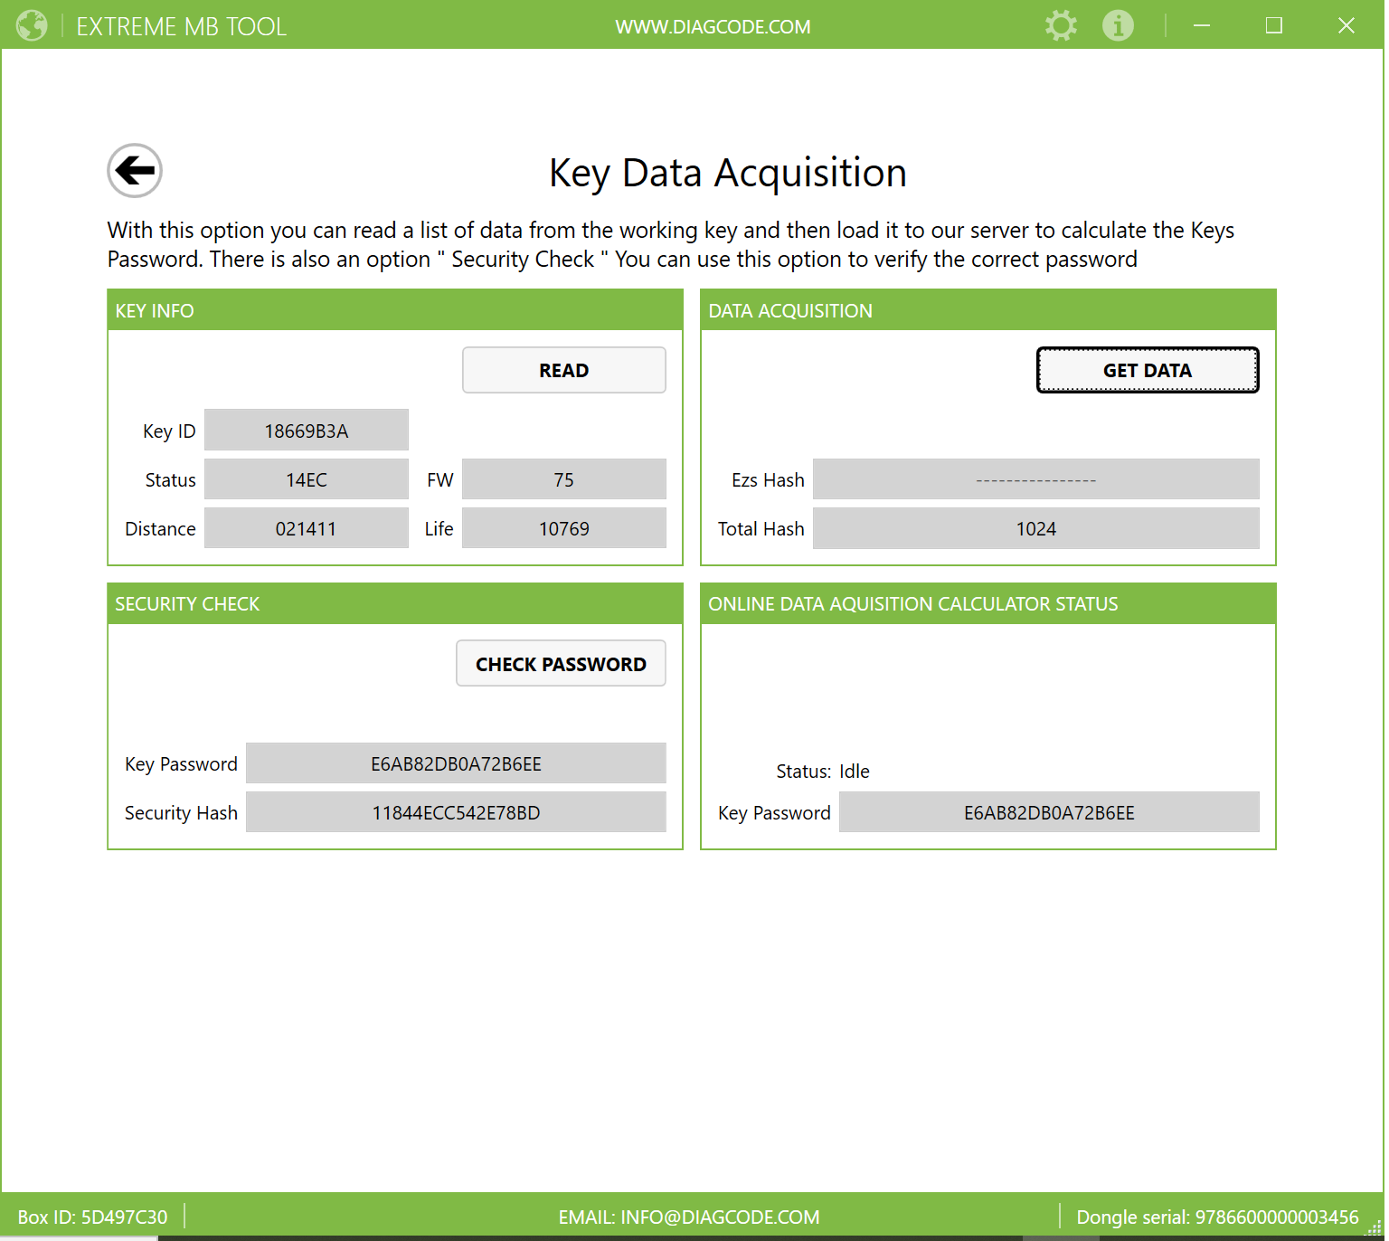Select the Distance field value 021411
This screenshot has height=1241, width=1389.
tap(306, 528)
